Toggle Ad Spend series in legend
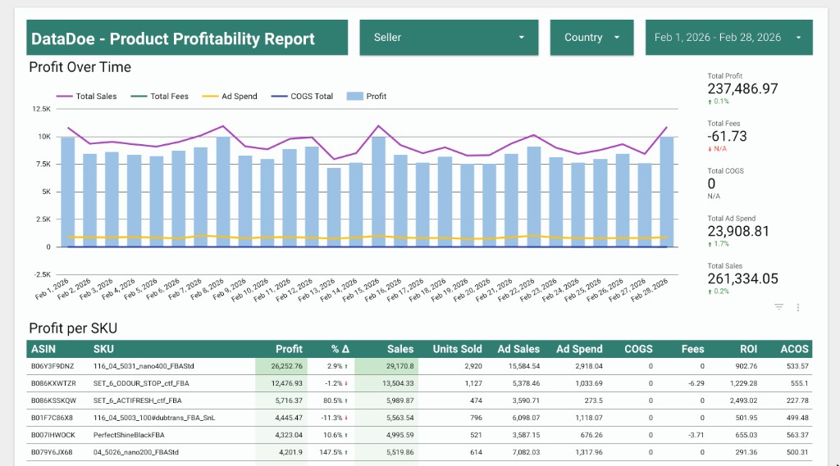Screen dimensions: 840x466 tap(230, 97)
